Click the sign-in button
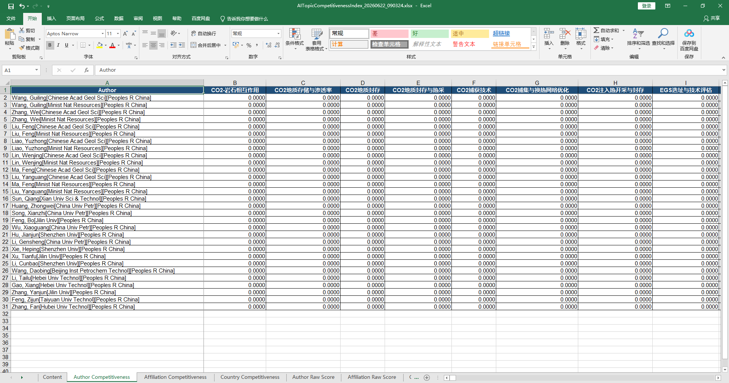 [x=646, y=6]
